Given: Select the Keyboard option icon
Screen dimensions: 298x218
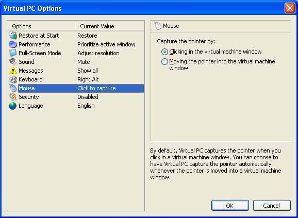Looking at the screenshot, I should [x=13, y=79].
